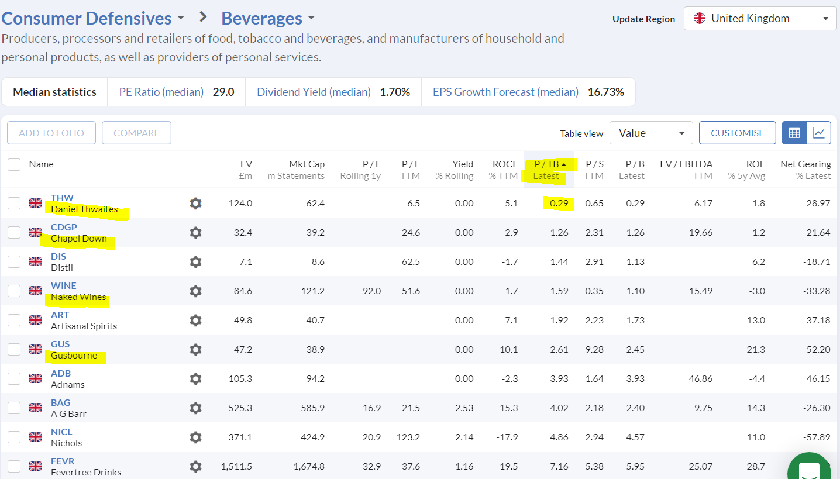
Task: Open settings gear for A G Barr row
Action: [x=195, y=408]
